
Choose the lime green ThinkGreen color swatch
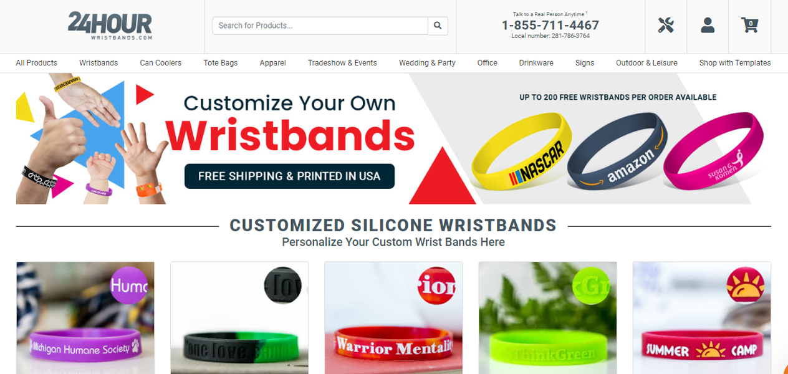tap(592, 285)
